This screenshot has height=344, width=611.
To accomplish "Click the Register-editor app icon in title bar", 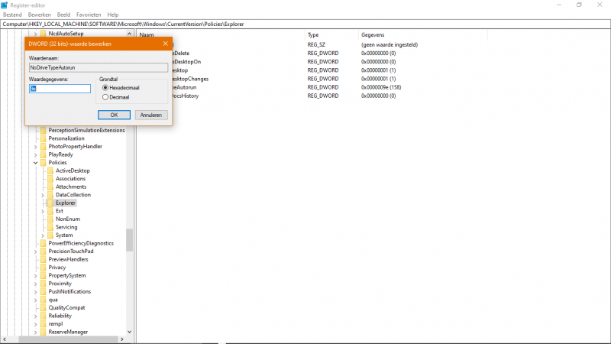I will (x=5, y=5).
